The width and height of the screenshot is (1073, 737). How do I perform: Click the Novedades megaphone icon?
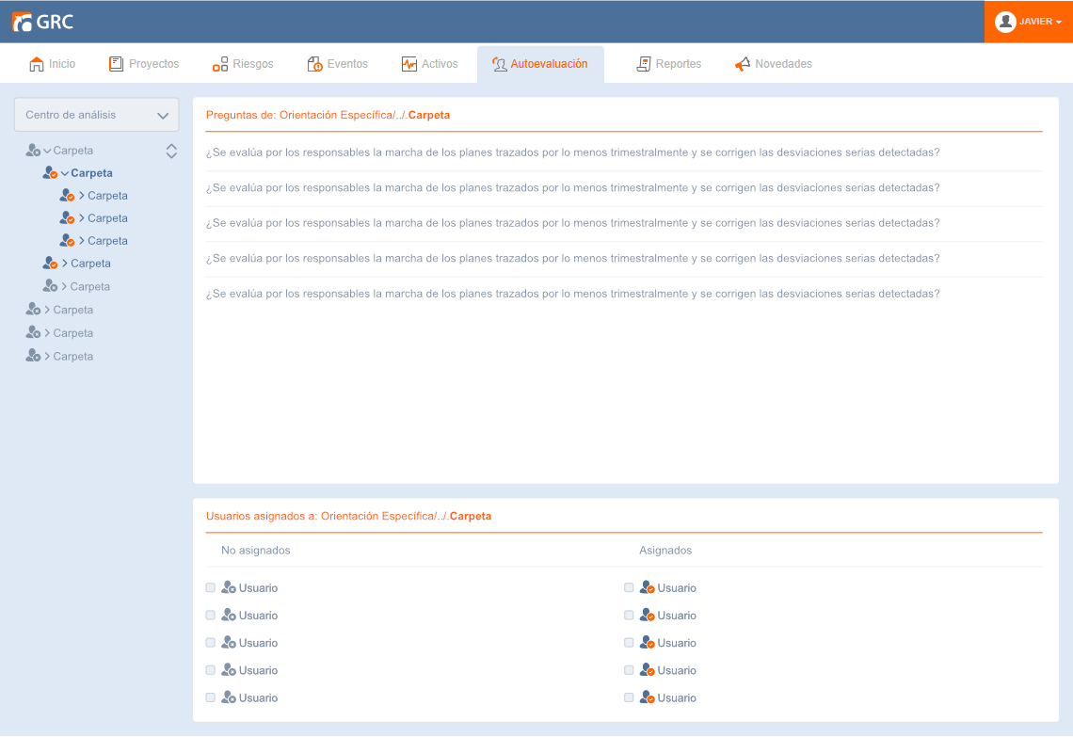[743, 64]
